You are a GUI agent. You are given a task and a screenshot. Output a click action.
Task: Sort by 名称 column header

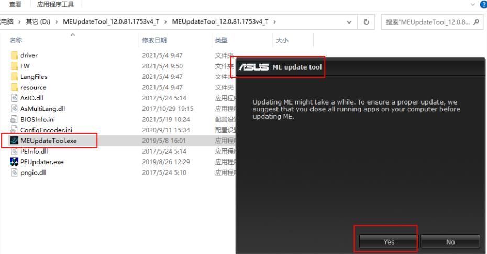click(x=16, y=40)
